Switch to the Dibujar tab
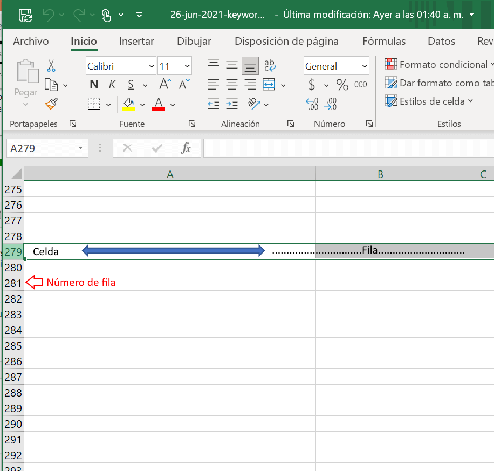 tap(194, 42)
